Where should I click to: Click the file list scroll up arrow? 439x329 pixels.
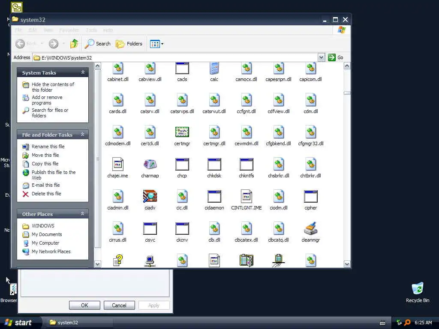click(x=347, y=66)
